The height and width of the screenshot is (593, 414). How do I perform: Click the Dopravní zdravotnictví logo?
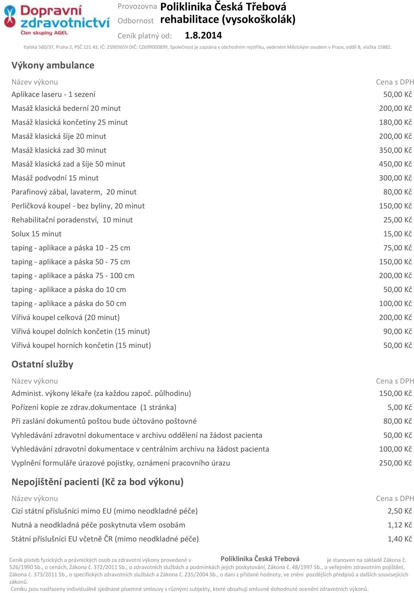tap(56, 20)
